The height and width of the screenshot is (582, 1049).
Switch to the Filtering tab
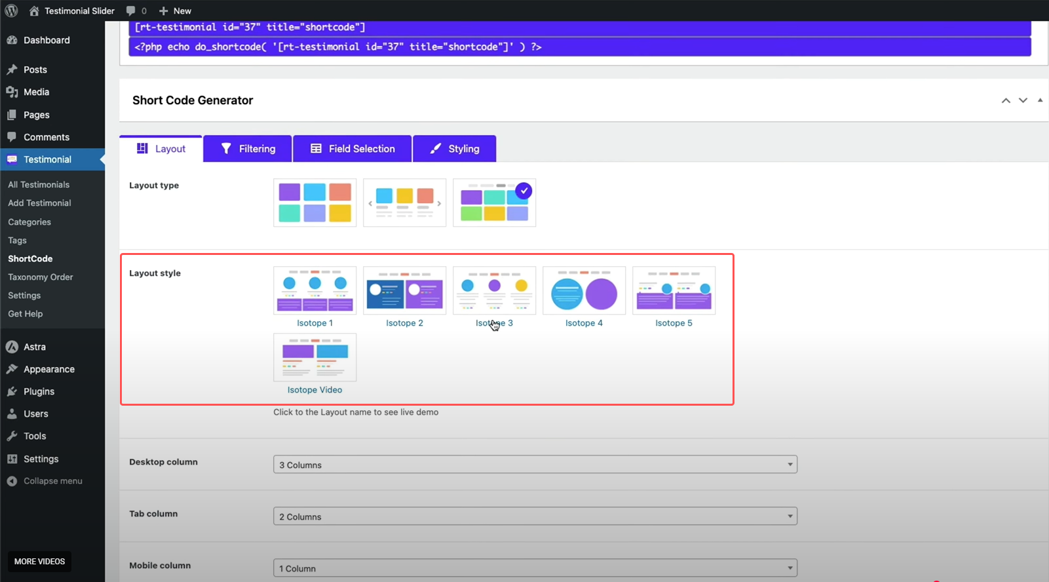[248, 149]
